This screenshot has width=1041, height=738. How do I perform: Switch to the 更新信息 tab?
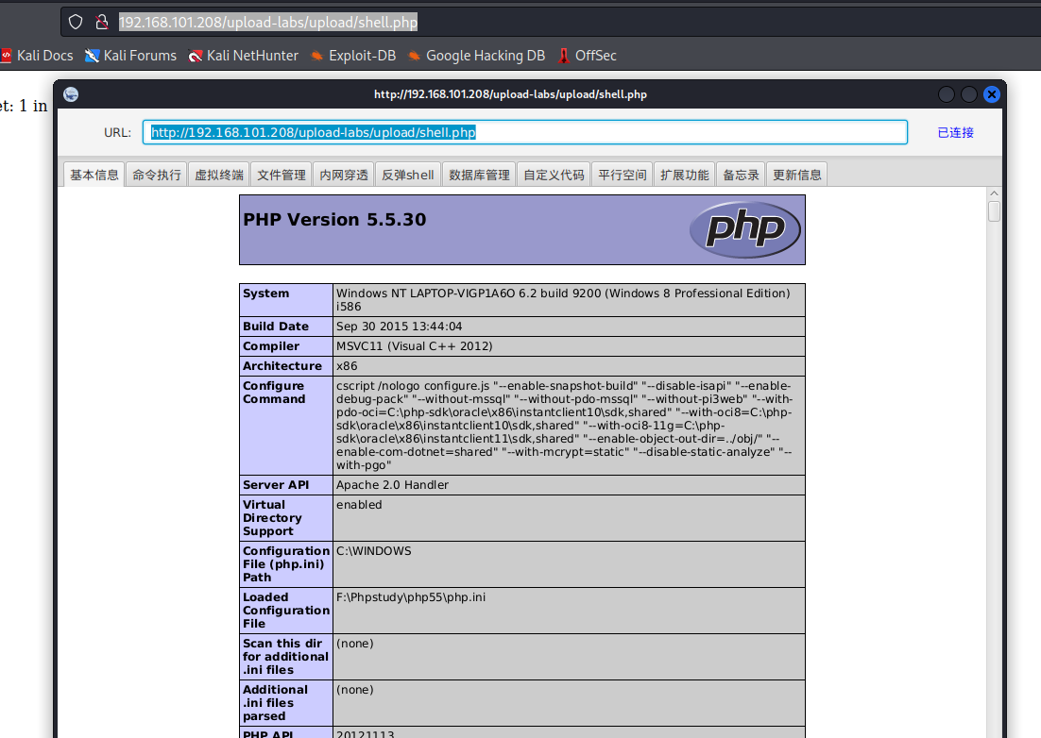(796, 175)
